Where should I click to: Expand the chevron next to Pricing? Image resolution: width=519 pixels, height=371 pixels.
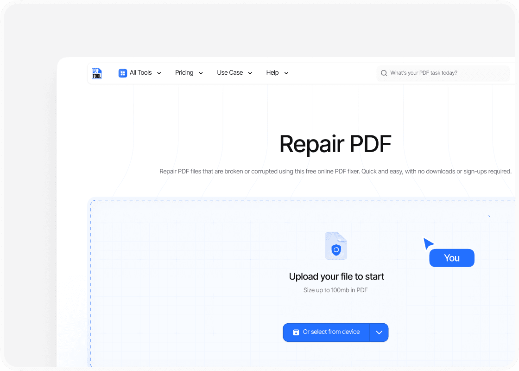tap(201, 73)
